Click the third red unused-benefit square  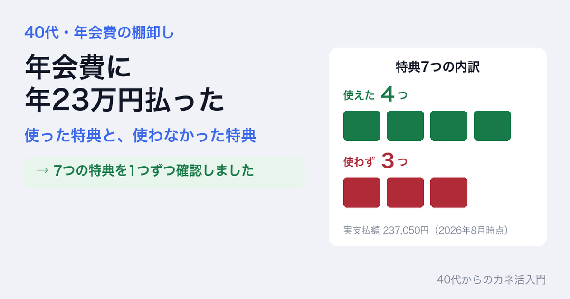[449, 193]
